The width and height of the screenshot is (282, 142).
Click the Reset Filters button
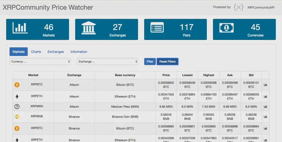click(167, 61)
